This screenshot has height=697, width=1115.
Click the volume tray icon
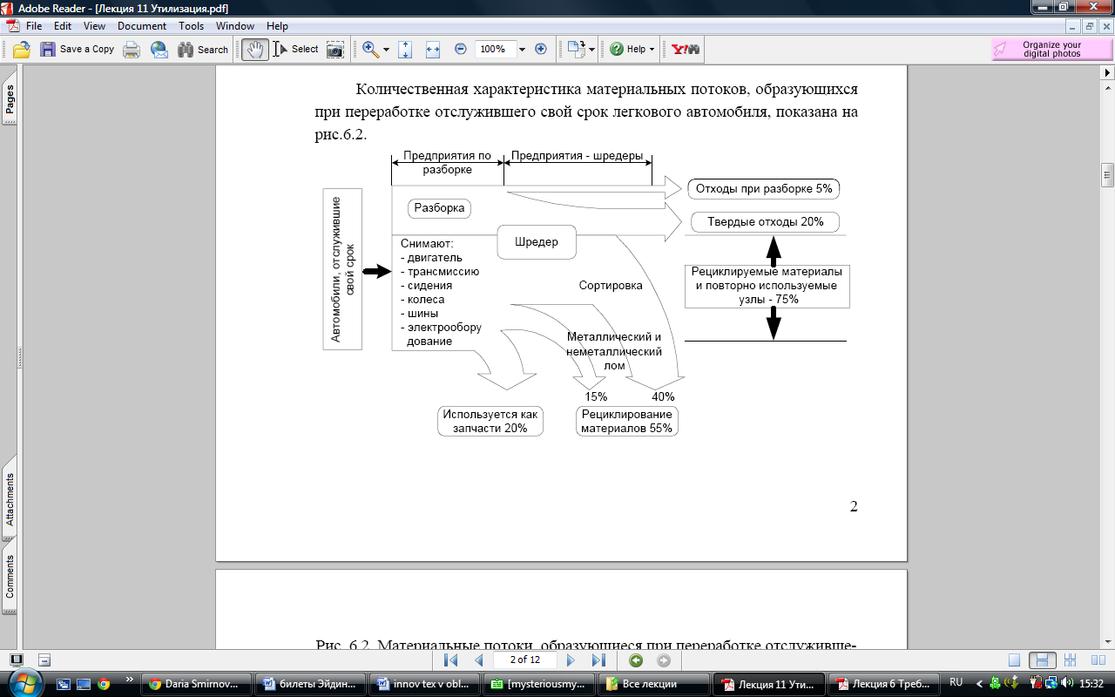pos(1068,683)
